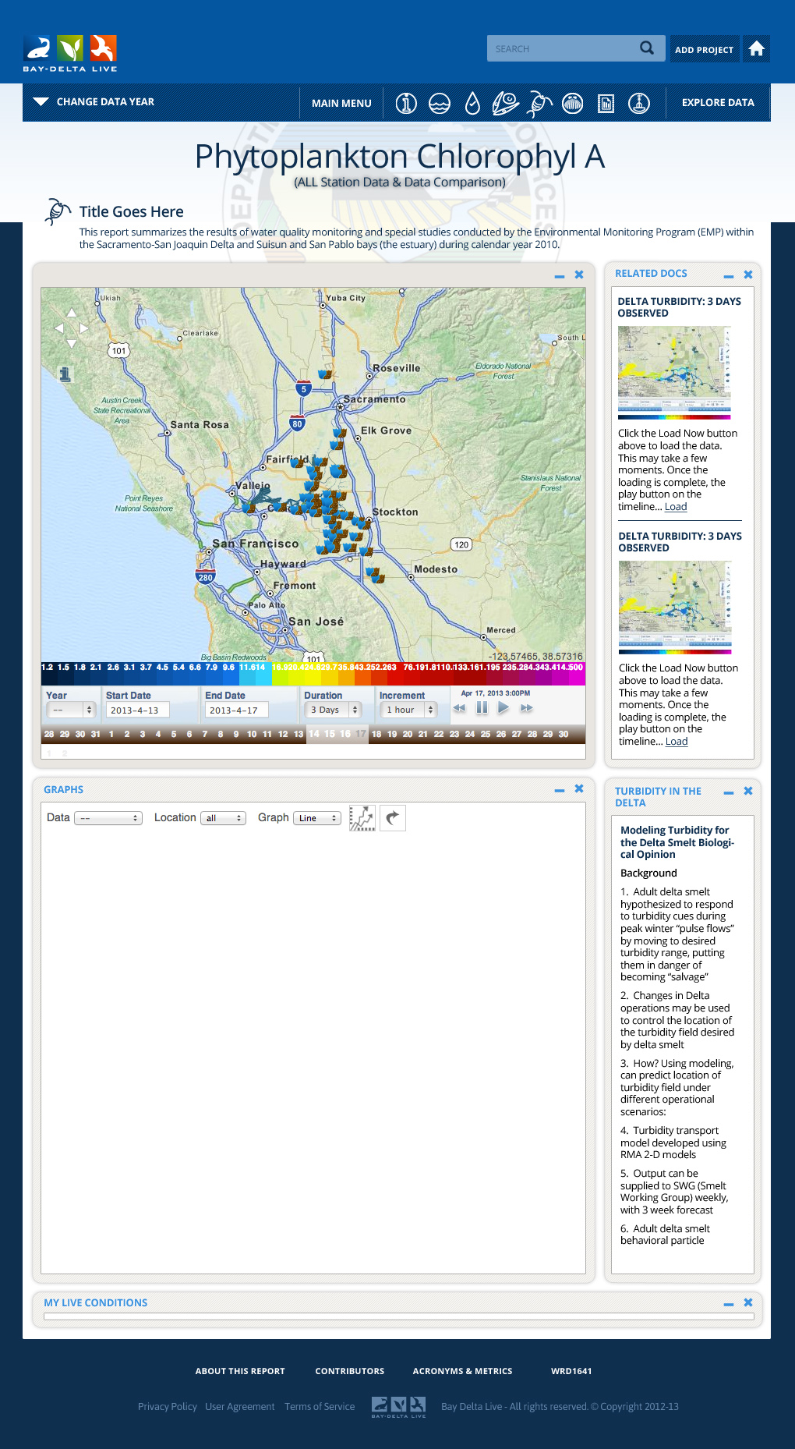Click the Start Date input field
The width and height of the screenshot is (795, 1449).
(x=137, y=710)
